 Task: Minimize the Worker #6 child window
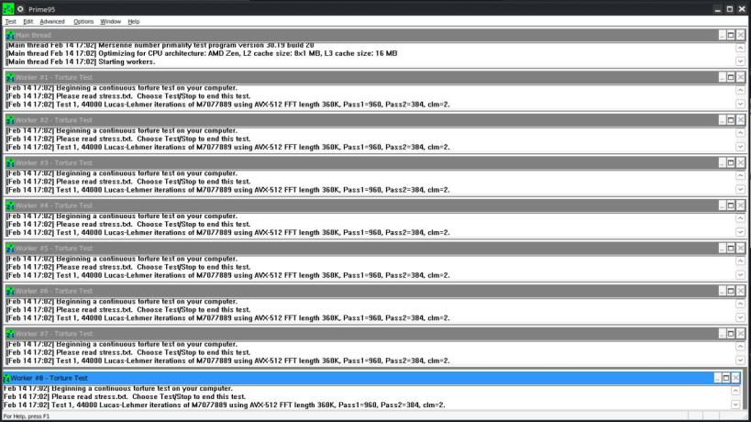click(723, 291)
